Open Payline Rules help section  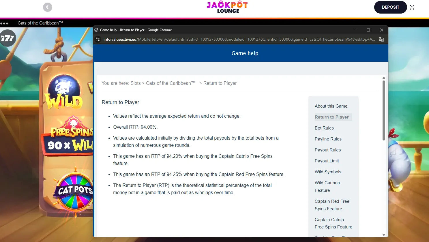328,139
